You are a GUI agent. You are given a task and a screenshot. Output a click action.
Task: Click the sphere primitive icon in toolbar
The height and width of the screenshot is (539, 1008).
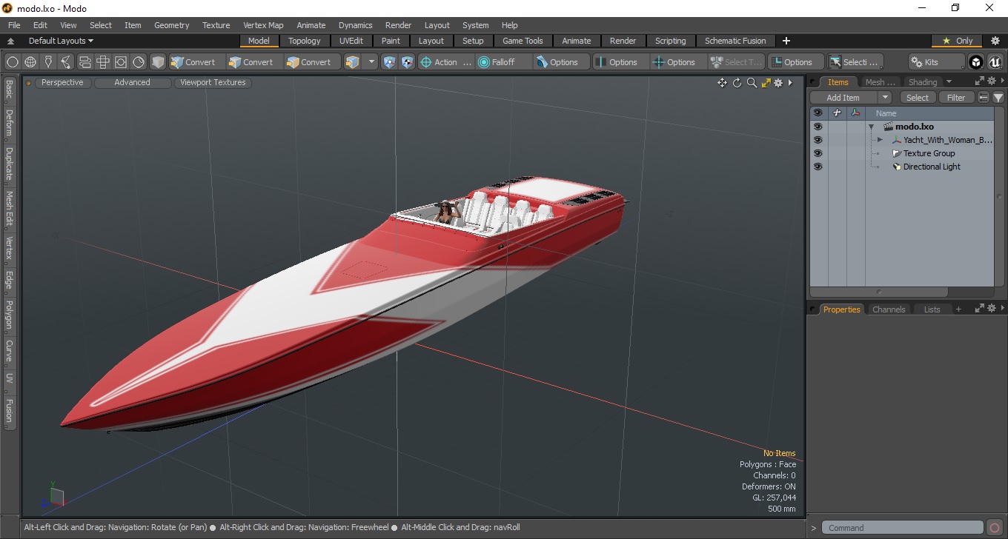tap(13, 62)
